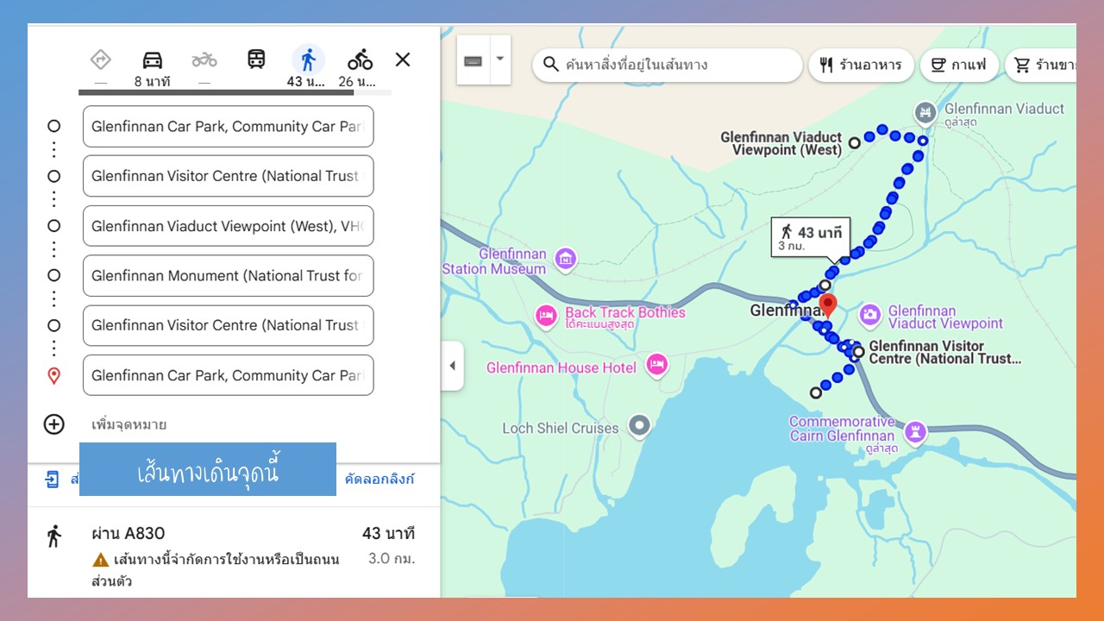Select the motorcycle travel mode
The image size is (1104, 621).
pos(204,60)
